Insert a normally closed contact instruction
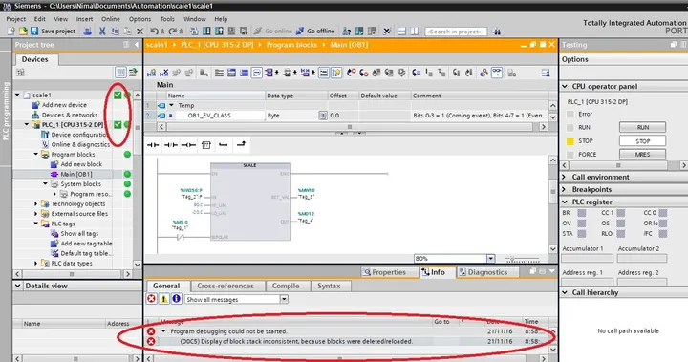Image resolution: width=688 pixels, height=362 pixels. [x=171, y=145]
